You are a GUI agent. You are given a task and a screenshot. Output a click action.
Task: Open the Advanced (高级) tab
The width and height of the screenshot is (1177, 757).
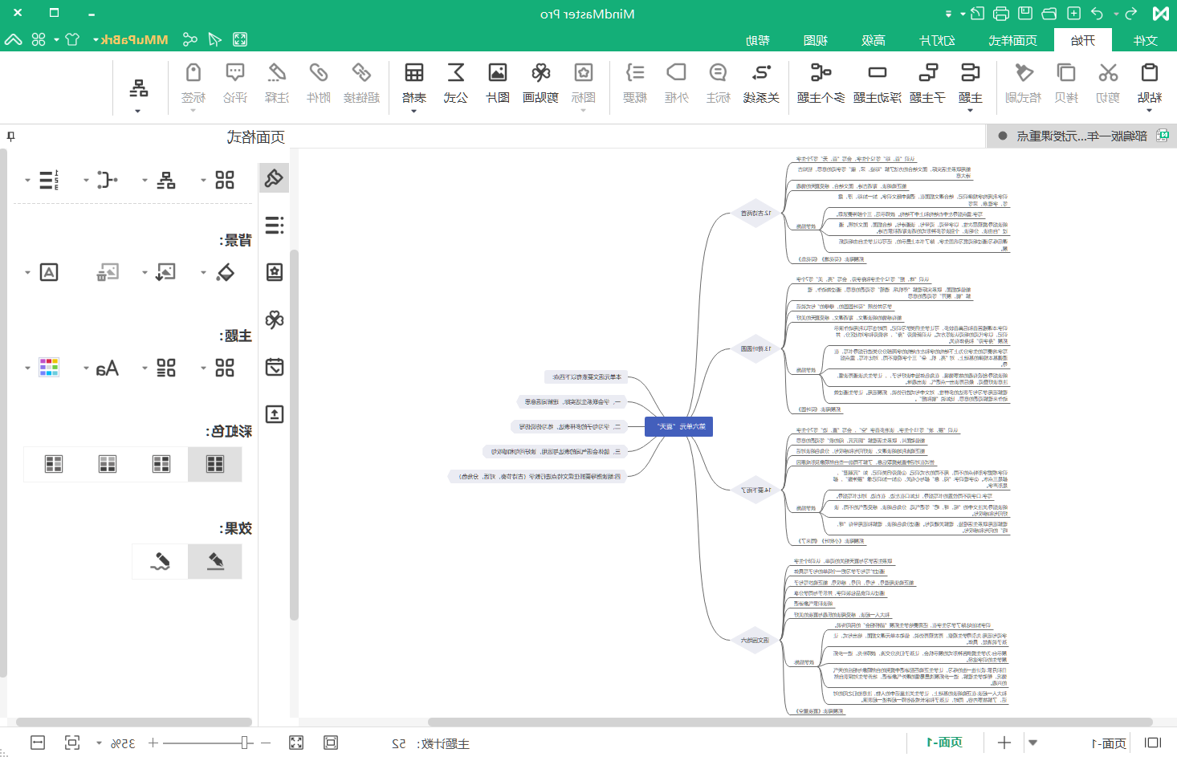pyautogui.click(x=874, y=40)
